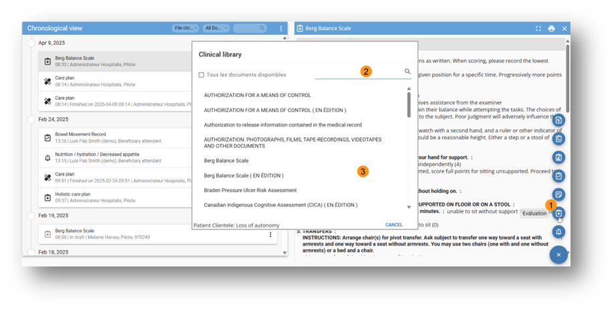Select Berg Balance Scale in library list
614x310 pixels.
[226, 161]
